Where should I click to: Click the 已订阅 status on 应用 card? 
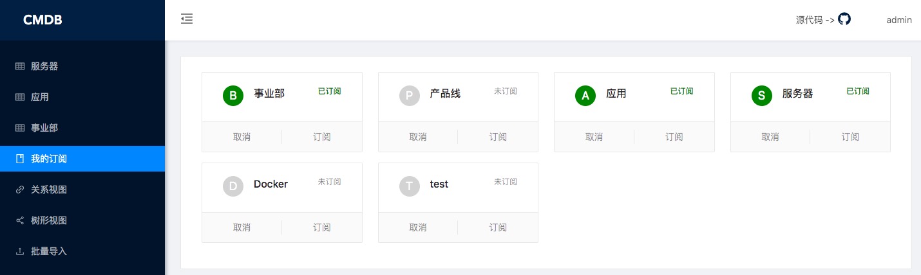point(681,91)
